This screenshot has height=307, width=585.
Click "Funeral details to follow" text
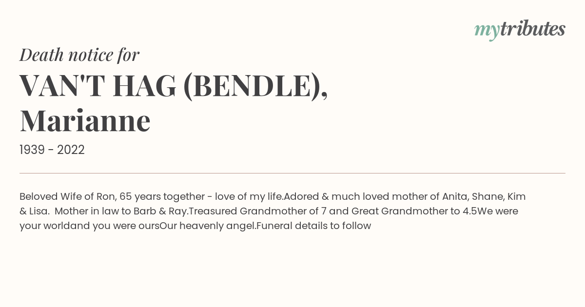click(313, 226)
